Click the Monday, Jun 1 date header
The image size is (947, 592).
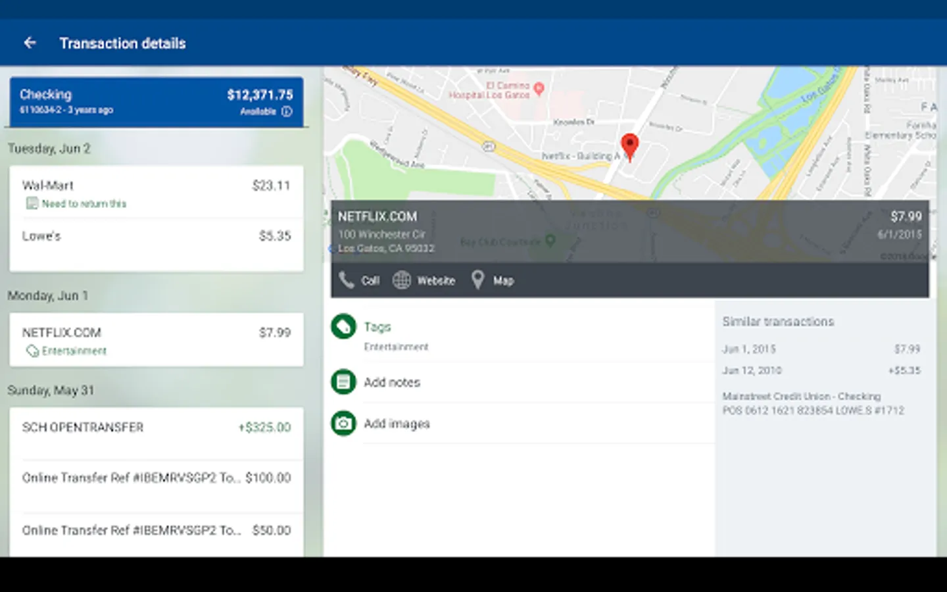[48, 296]
